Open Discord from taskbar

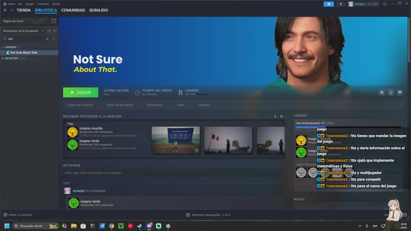click(149, 226)
